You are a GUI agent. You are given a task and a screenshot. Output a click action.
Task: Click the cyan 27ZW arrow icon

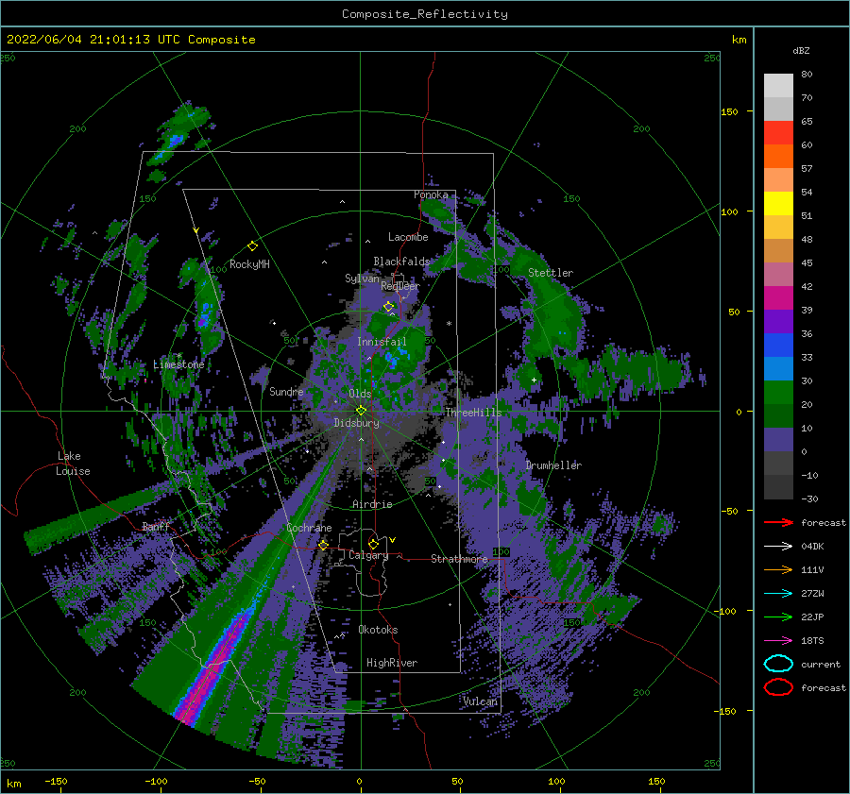point(778,593)
